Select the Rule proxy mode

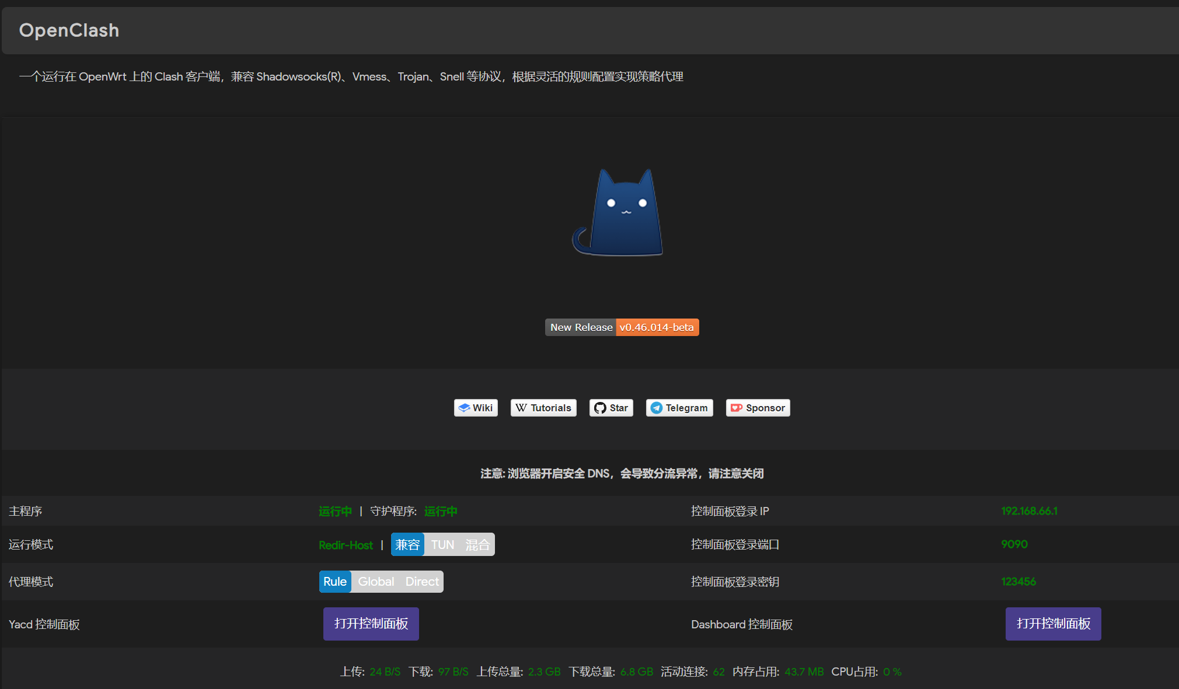coord(335,582)
